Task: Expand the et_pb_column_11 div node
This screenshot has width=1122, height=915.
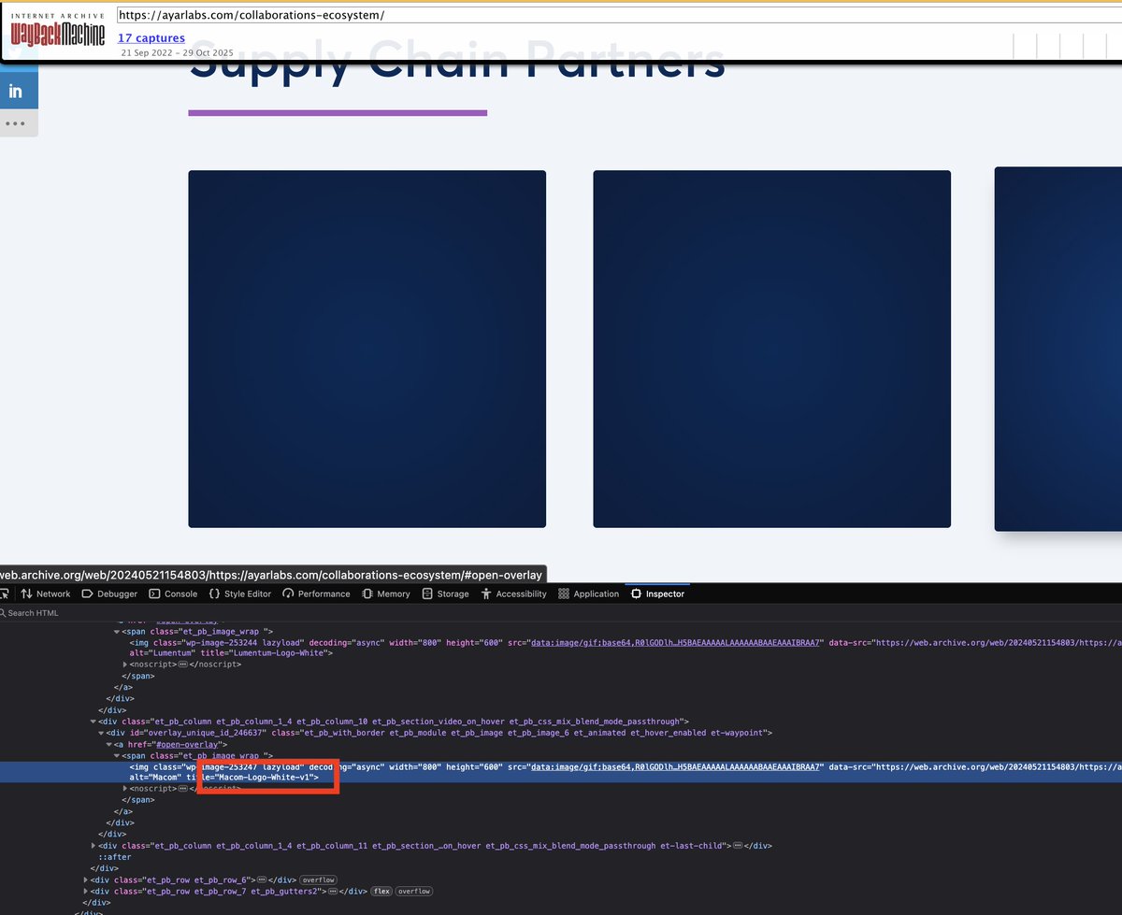Action: (93, 845)
